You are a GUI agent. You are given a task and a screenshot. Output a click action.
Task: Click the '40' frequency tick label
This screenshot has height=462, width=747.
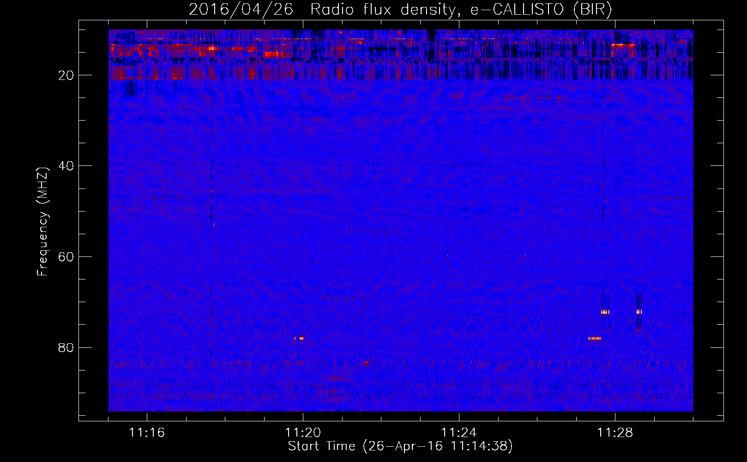tap(66, 166)
